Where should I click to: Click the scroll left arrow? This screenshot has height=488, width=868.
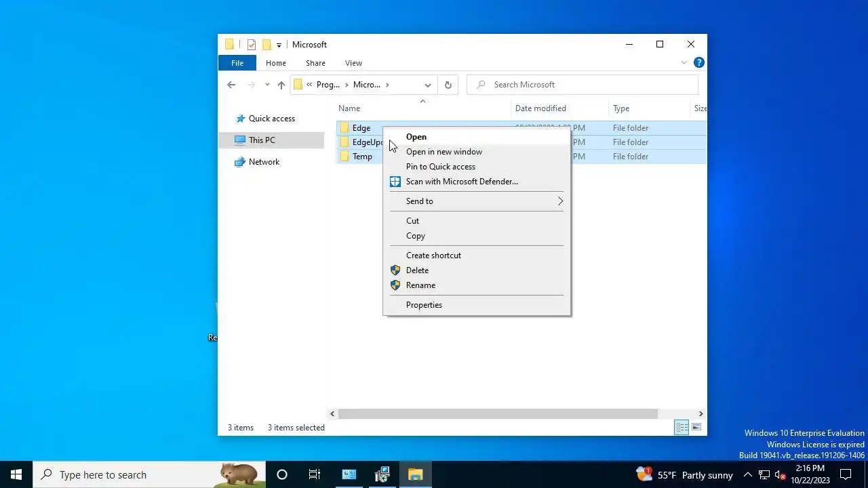coord(332,413)
